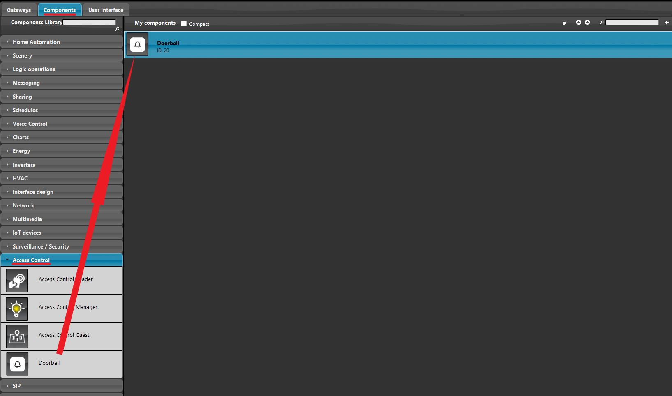
Task: Expand the Messaging category
Action: [x=62, y=83]
